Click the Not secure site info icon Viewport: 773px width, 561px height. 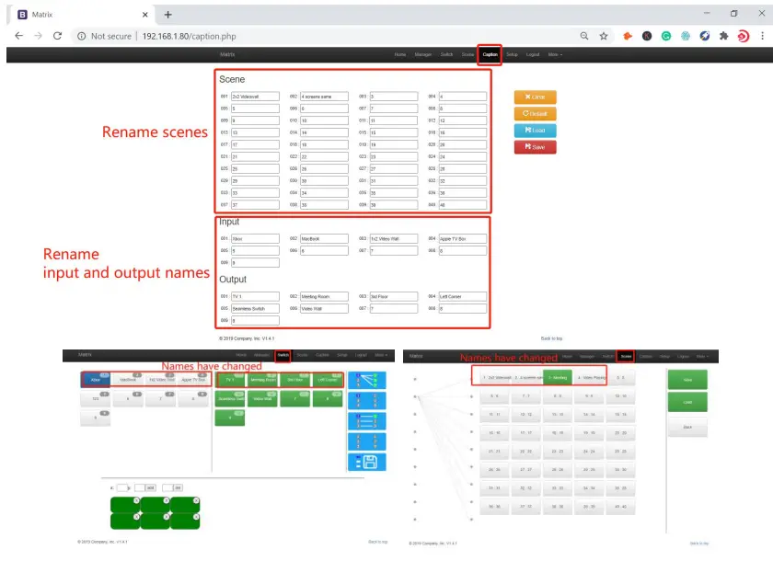coord(81,36)
